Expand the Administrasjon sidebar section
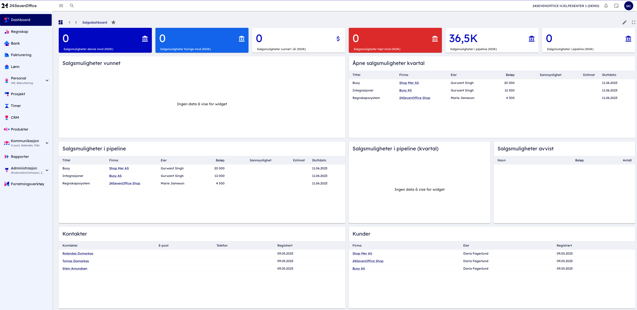Viewport: 637px width, 310px height. 47,170
